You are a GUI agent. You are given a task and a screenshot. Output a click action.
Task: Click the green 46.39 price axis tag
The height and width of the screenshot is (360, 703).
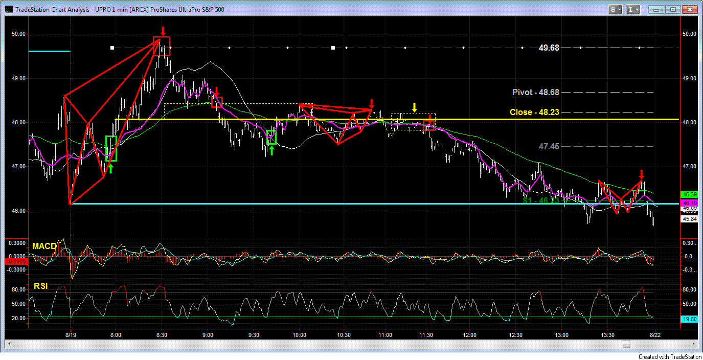pyautogui.click(x=688, y=195)
